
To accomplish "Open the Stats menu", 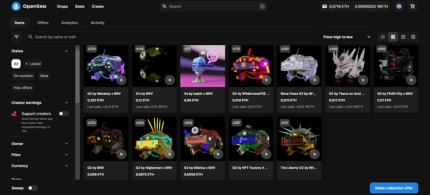I will 80,6.
